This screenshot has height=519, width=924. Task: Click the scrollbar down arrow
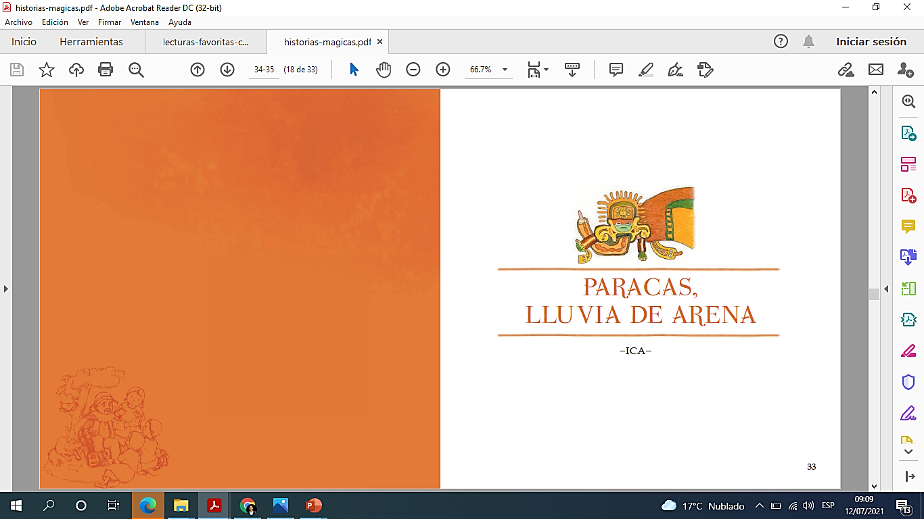click(x=874, y=485)
